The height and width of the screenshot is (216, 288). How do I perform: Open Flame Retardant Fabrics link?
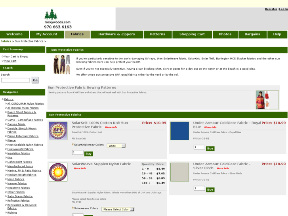(23, 136)
